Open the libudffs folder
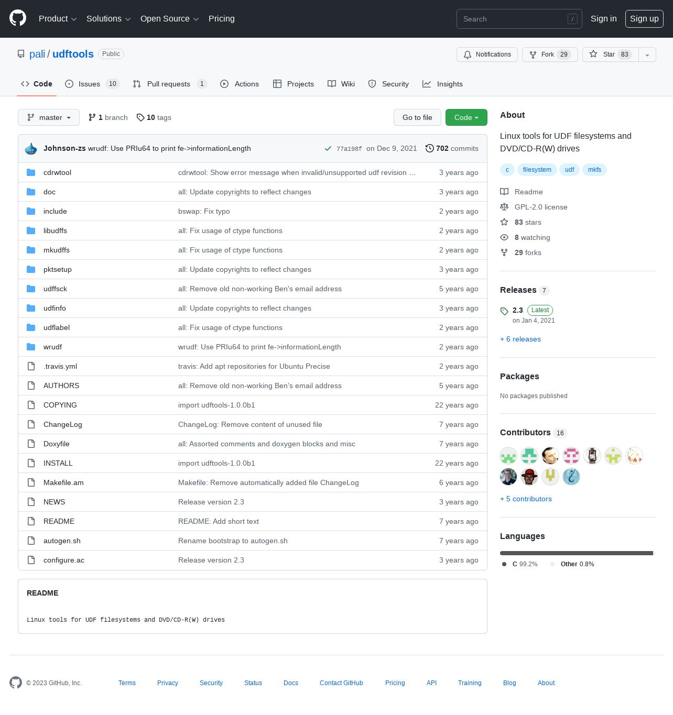Image resolution: width=673 pixels, height=715 pixels. (55, 230)
